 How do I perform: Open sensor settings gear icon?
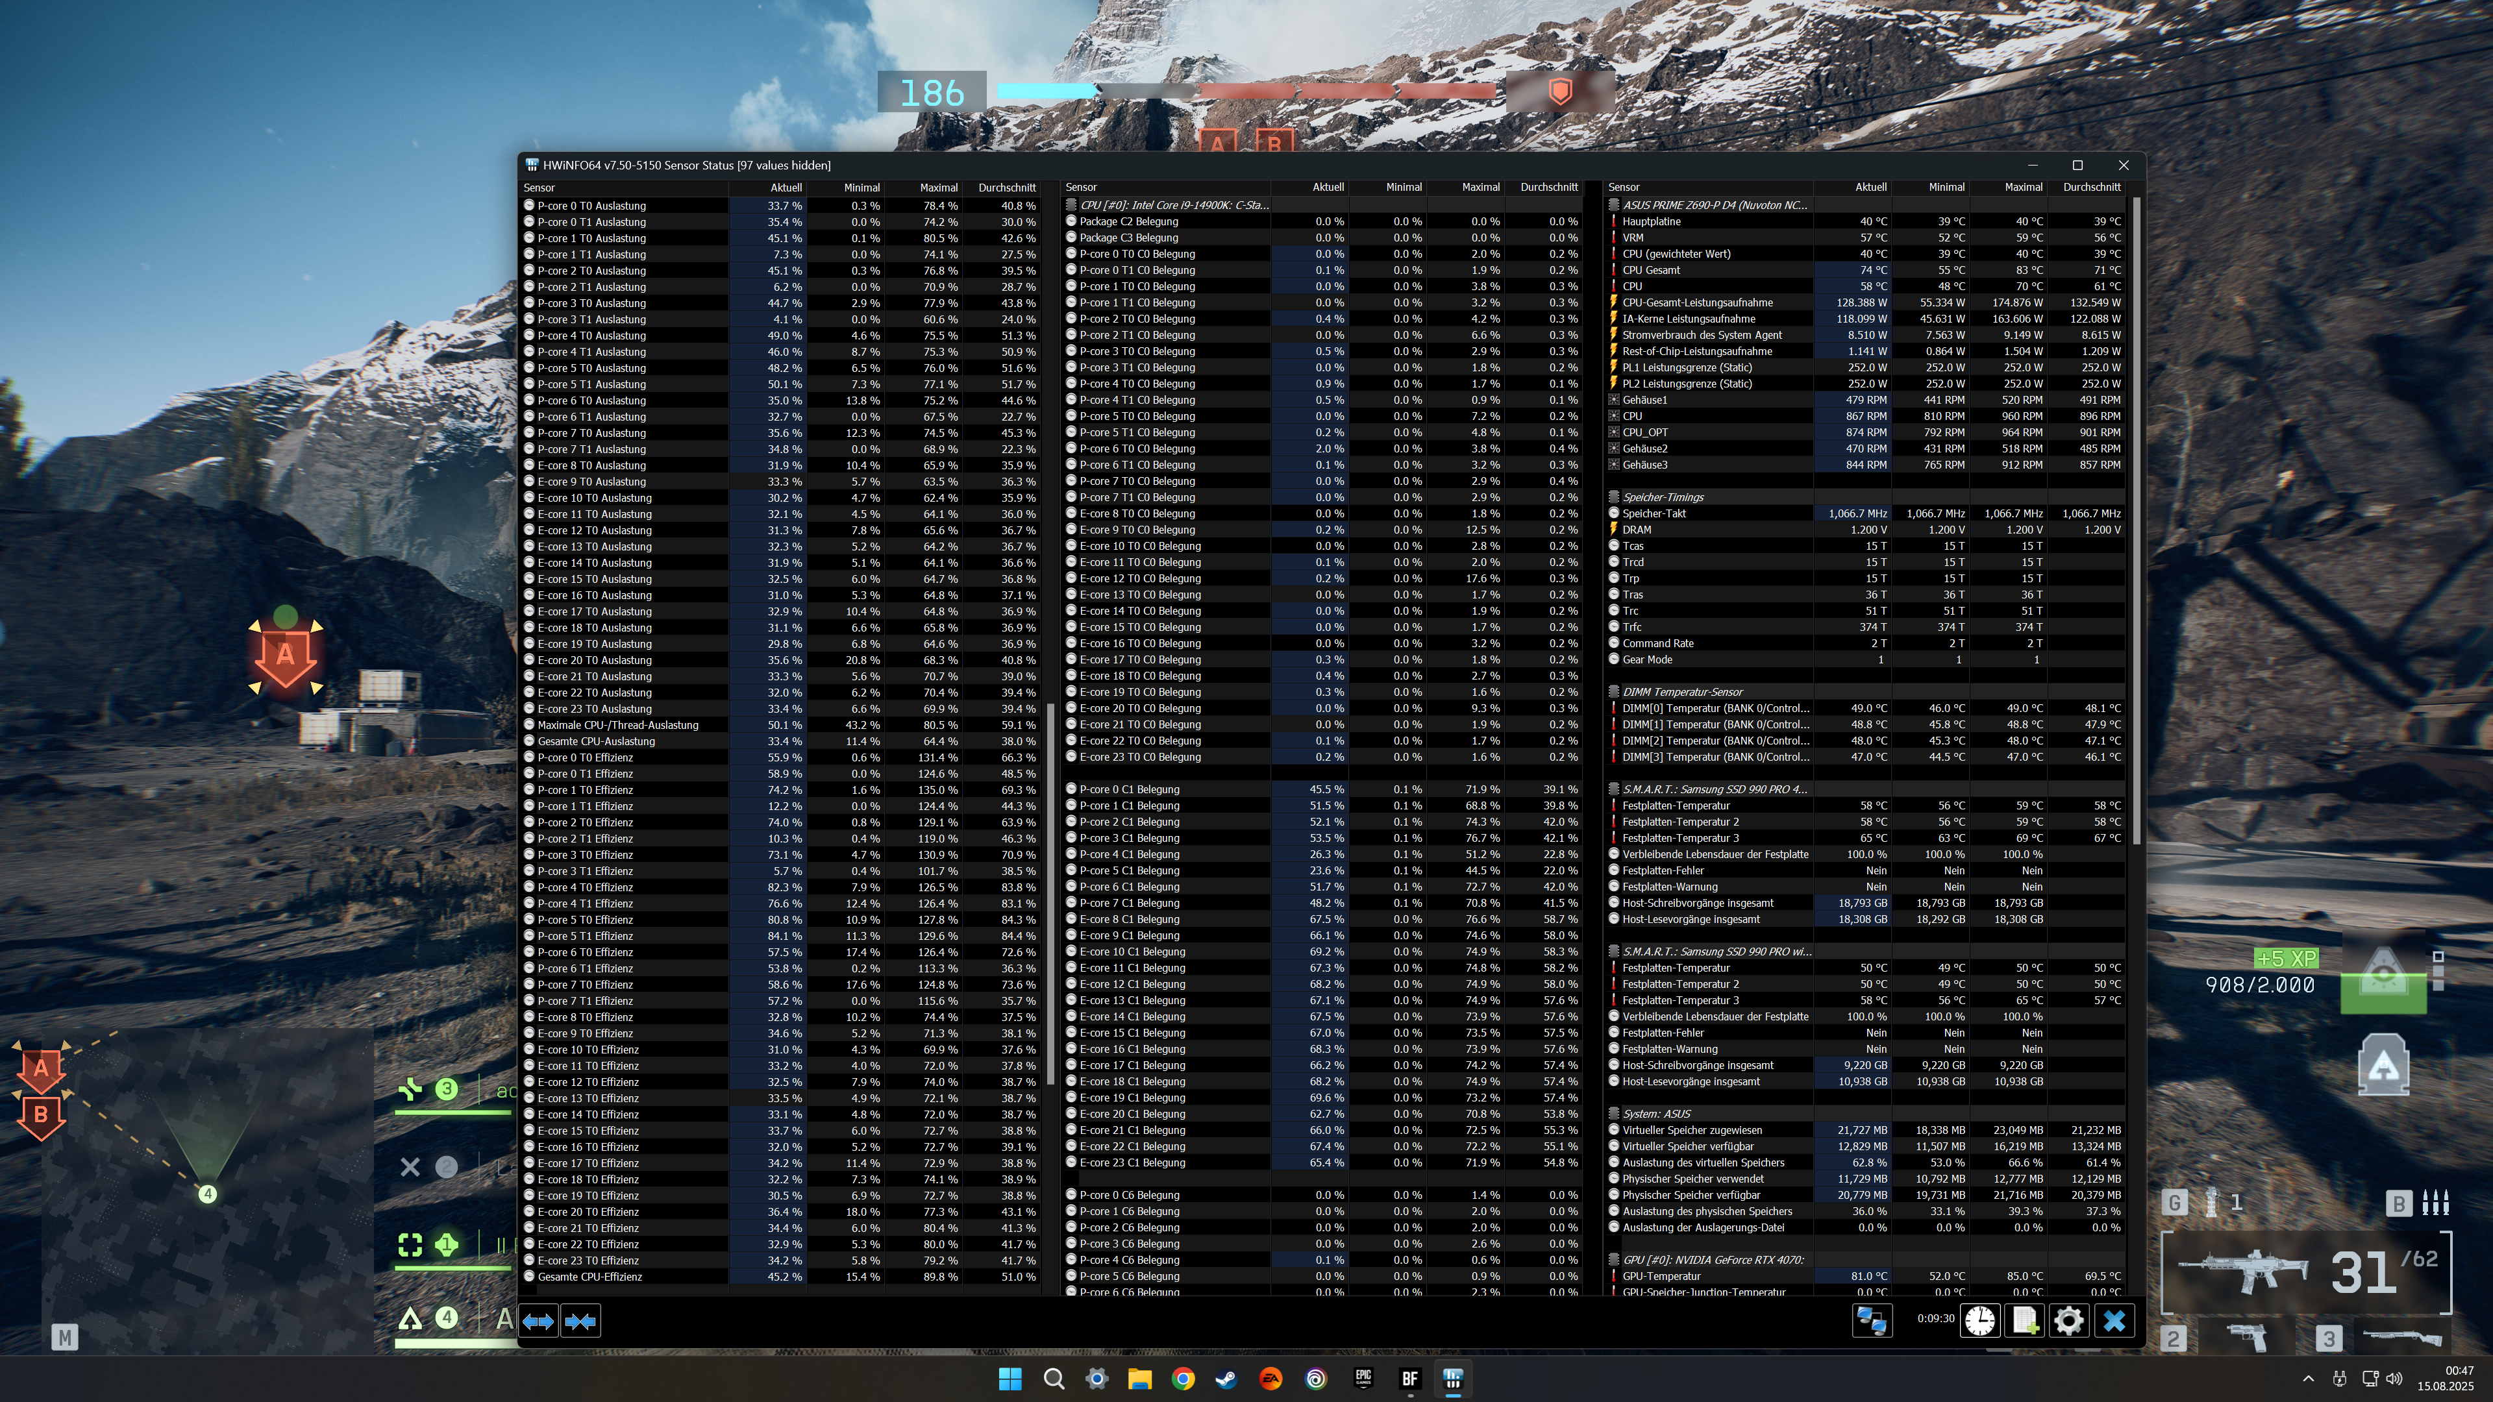2068,1321
